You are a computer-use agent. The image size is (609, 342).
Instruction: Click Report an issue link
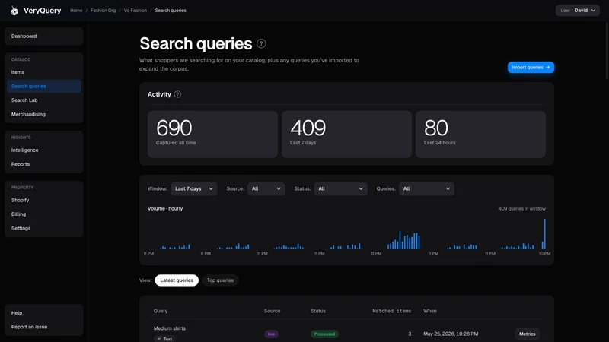tap(44, 327)
